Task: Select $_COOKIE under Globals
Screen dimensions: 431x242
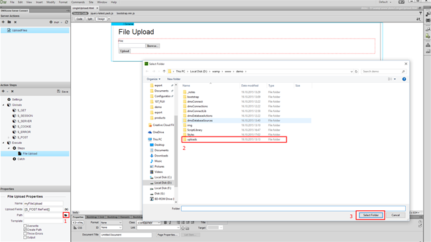Action: [x=24, y=127]
